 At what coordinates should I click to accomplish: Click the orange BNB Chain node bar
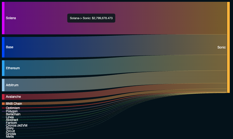(3, 104)
